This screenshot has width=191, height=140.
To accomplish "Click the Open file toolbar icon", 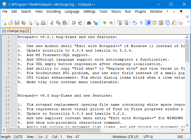I will 10,23.
